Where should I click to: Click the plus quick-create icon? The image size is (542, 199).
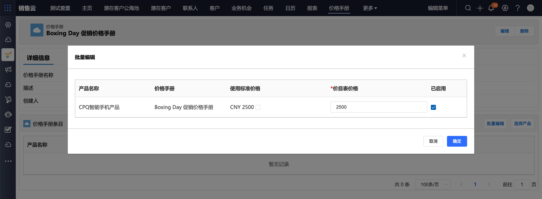click(x=480, y=8)
